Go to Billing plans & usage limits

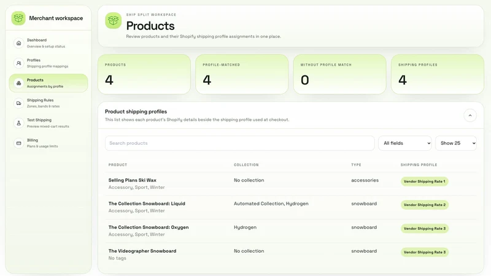48,143
